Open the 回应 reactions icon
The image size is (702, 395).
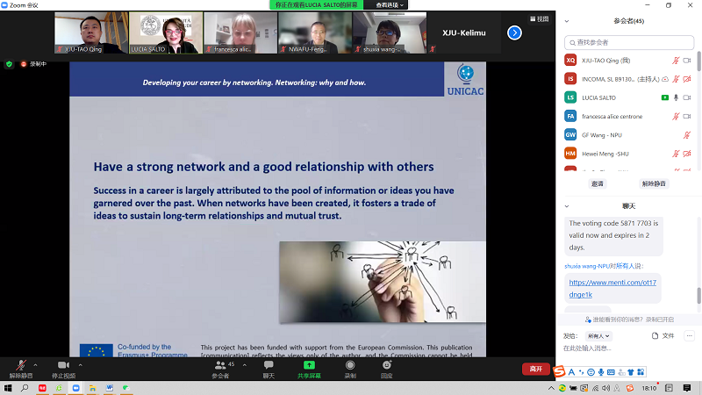387,364
